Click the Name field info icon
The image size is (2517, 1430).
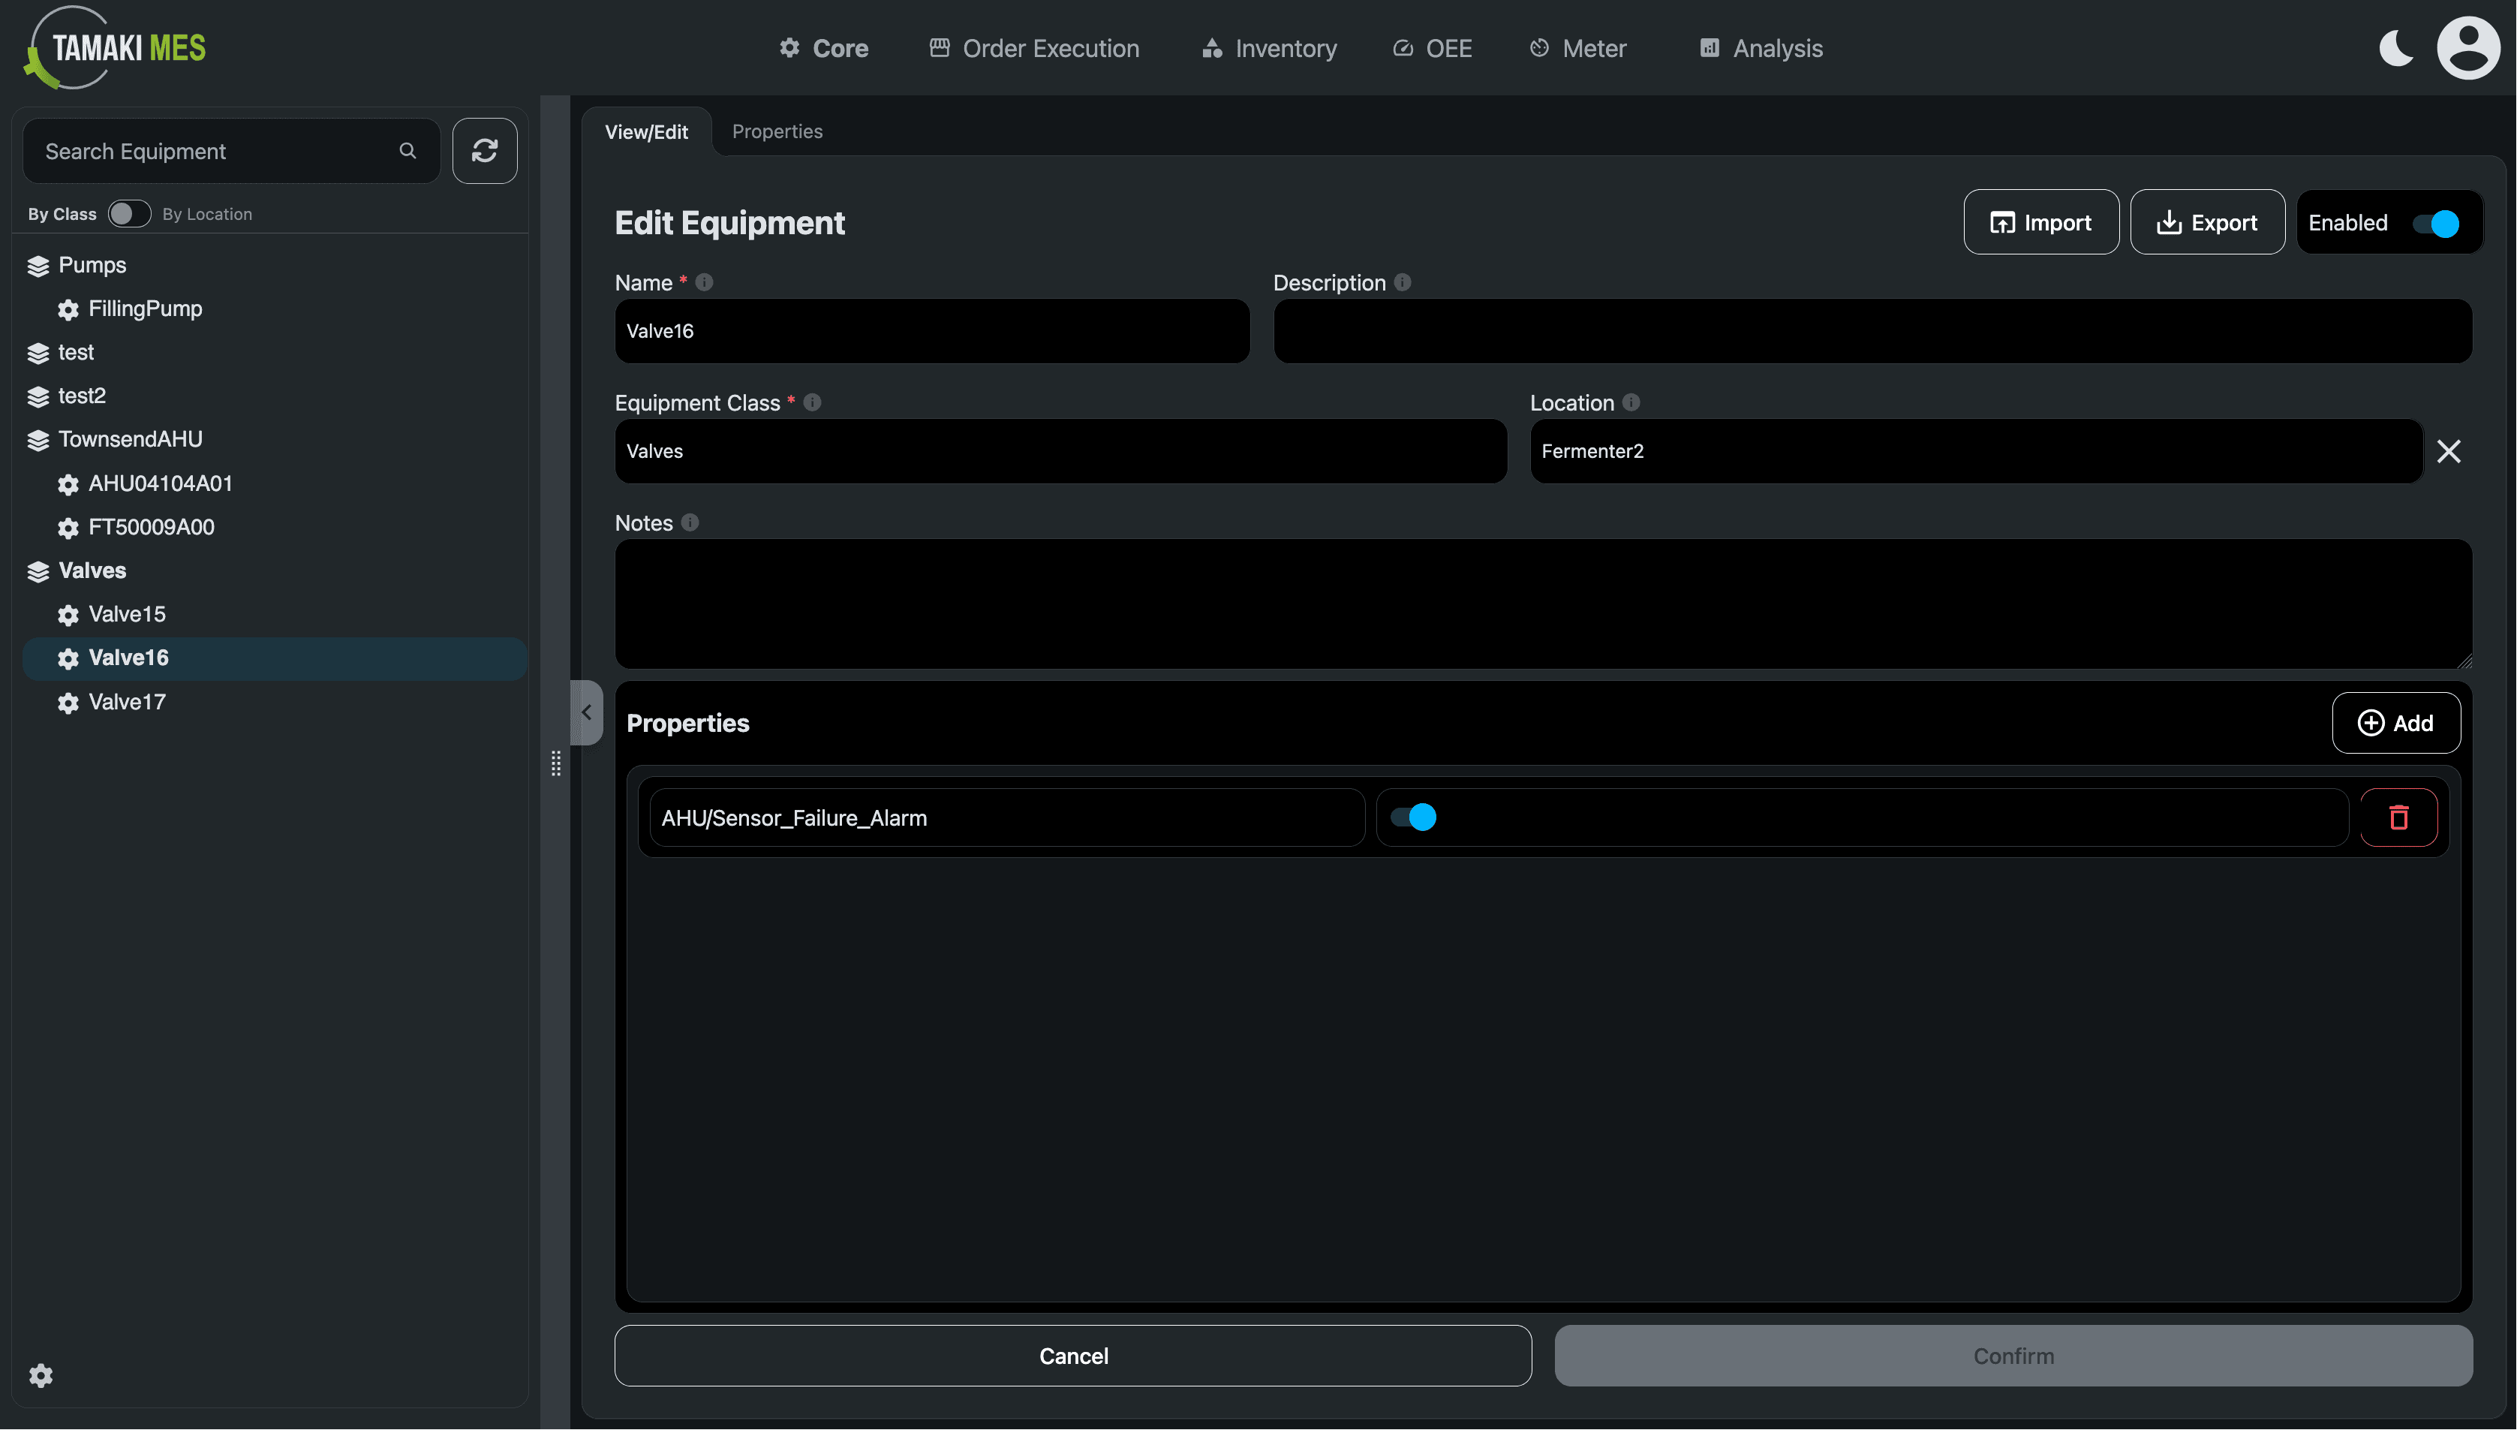click(x=704, y=282)
